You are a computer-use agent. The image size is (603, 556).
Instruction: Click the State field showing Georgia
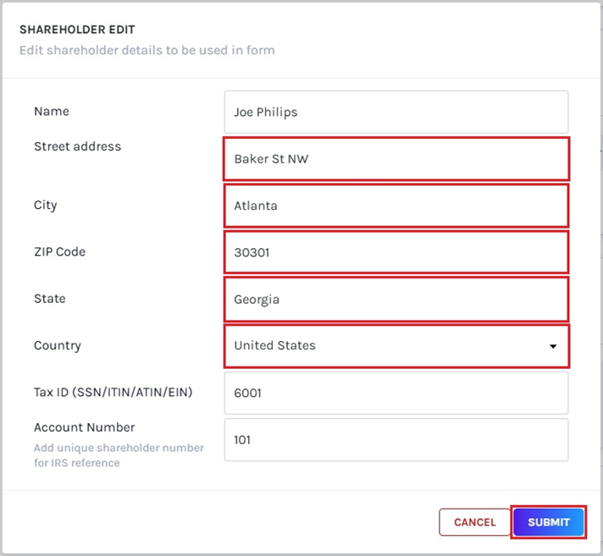[396, 300]
